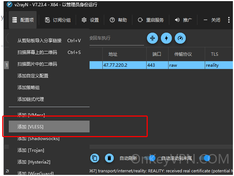The width and height of the screenshot is (234, 176).
Task: Click the server list icon beside 配置项
Action: point(15,20)
